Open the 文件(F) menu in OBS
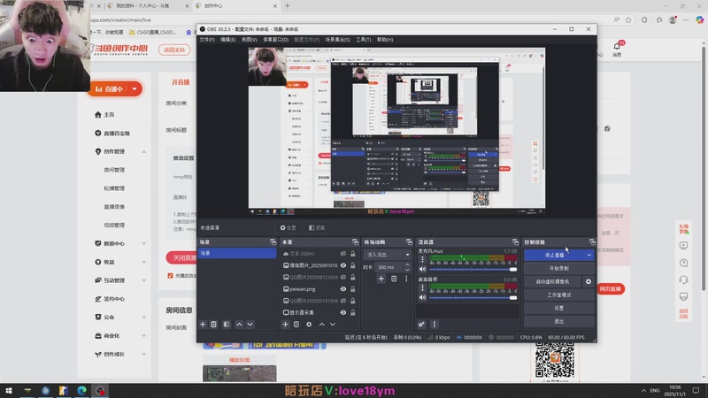 (x=207, y=40)
